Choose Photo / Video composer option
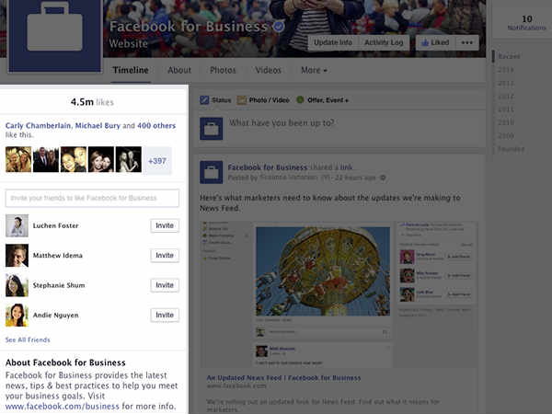The height and width of the screenshot is (414, 552). pos(263,100)
